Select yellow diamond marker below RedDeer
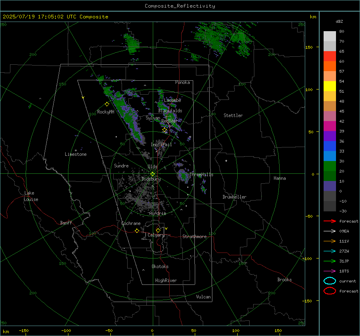 (164, 130)
